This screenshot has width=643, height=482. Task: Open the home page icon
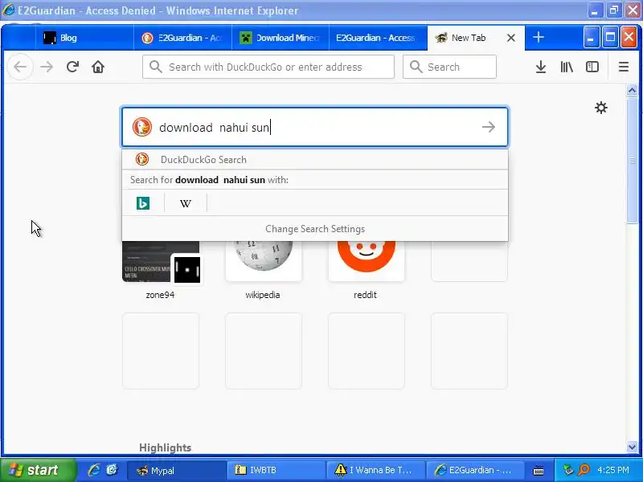coord(98,67)
